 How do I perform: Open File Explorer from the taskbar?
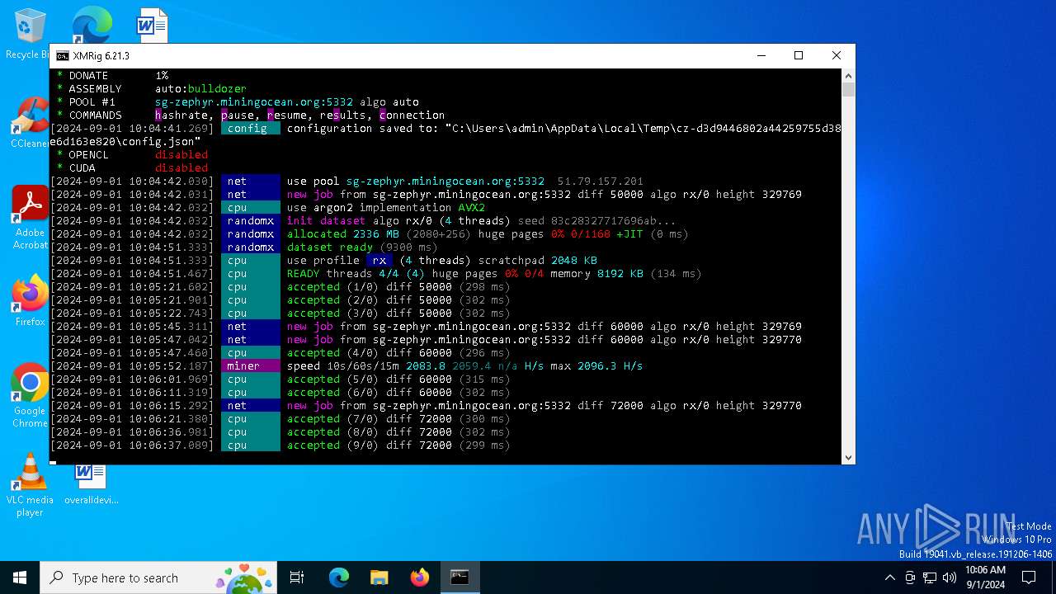pos(379,577)
